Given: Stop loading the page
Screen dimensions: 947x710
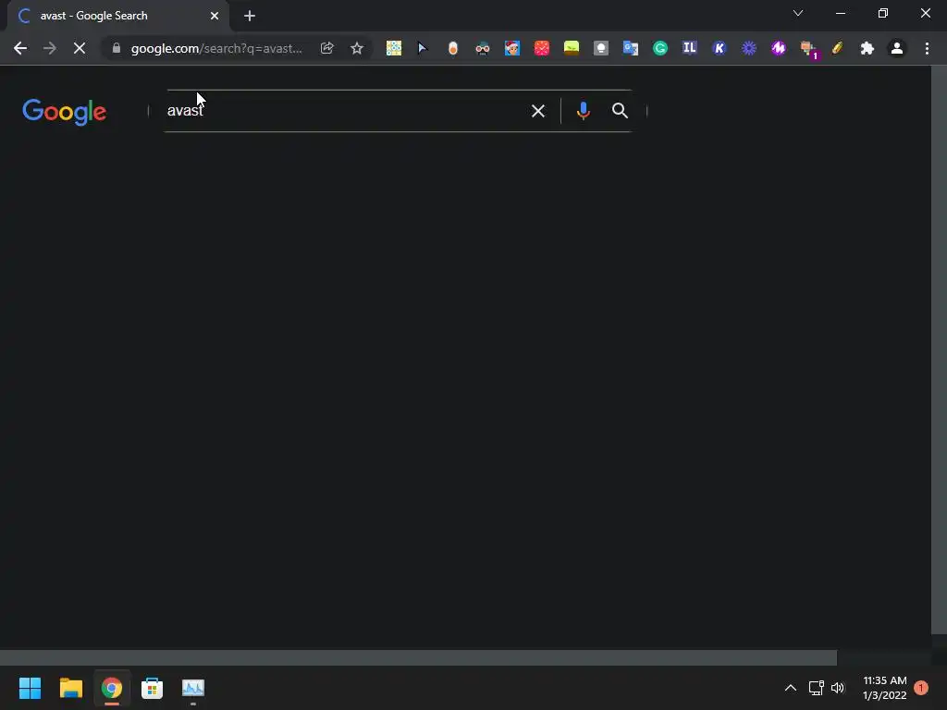Looking at the screenshot, I should [80, 48].
